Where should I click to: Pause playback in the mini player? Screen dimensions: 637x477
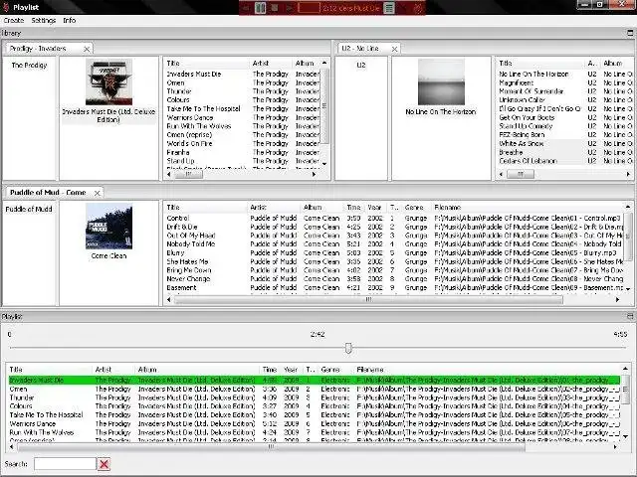coord(261,8)
